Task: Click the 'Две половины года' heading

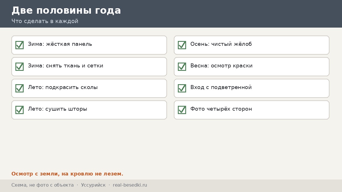Action: [66, 10]
